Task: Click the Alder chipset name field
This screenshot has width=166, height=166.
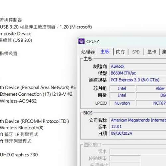Action: 151,88
